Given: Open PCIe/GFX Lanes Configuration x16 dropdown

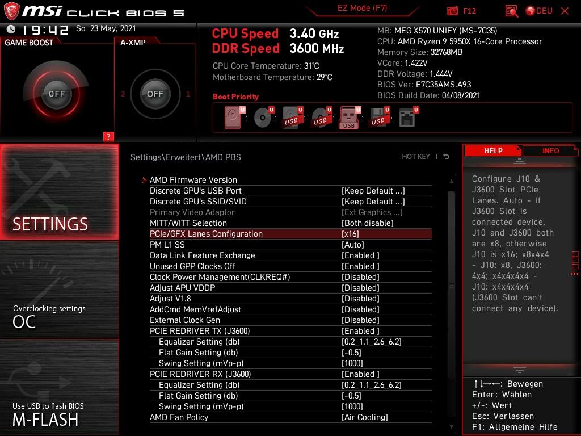Looking at the screenshot, I should pyautogui.click(x=350, y=234).
